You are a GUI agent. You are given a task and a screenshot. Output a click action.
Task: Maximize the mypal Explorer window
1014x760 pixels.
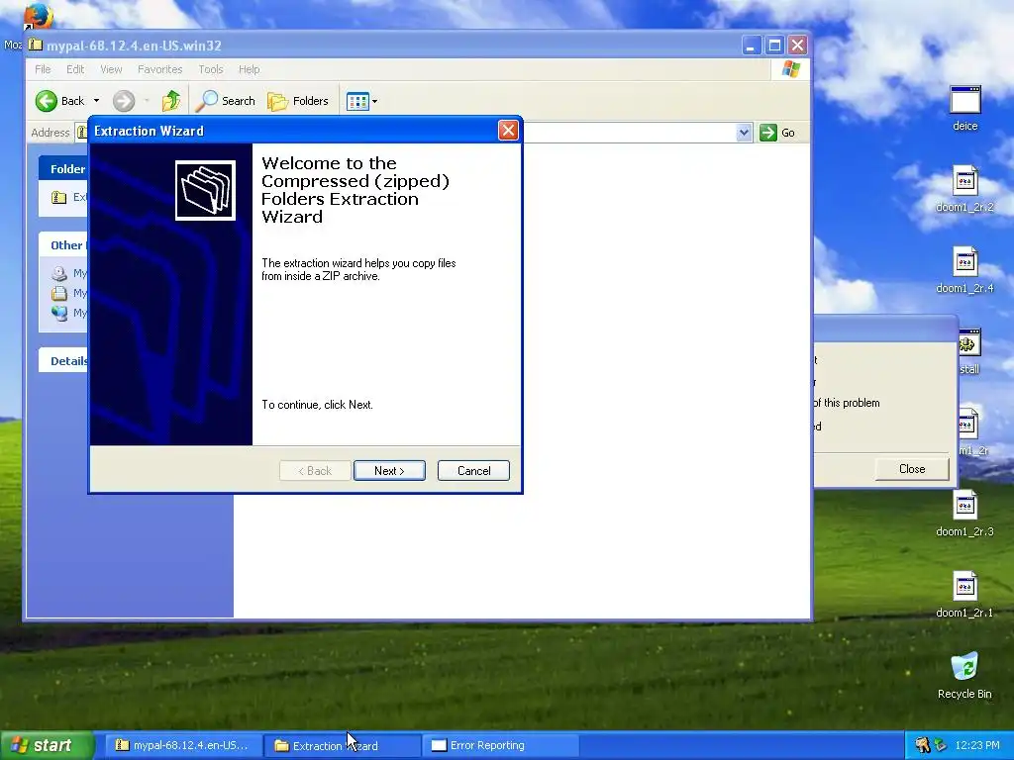point(774,46)
